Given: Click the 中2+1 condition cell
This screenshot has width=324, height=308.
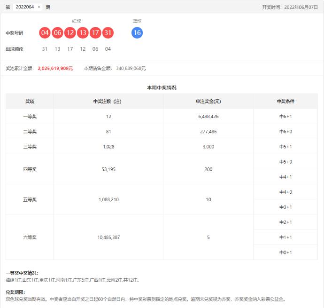Looking at the screenshot, I should click(x=285, y=222).
